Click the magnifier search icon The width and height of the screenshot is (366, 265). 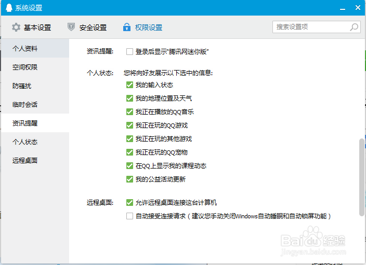(354, 27)
